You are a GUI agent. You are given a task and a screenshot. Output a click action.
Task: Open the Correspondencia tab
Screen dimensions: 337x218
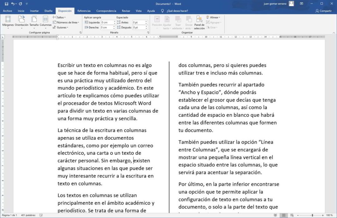click(106, 10)
